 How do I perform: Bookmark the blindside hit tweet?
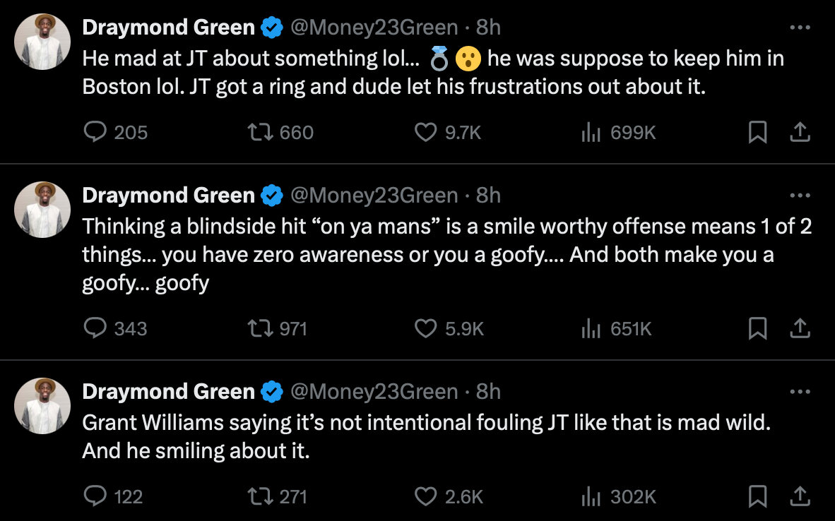(x=757, y=328)
